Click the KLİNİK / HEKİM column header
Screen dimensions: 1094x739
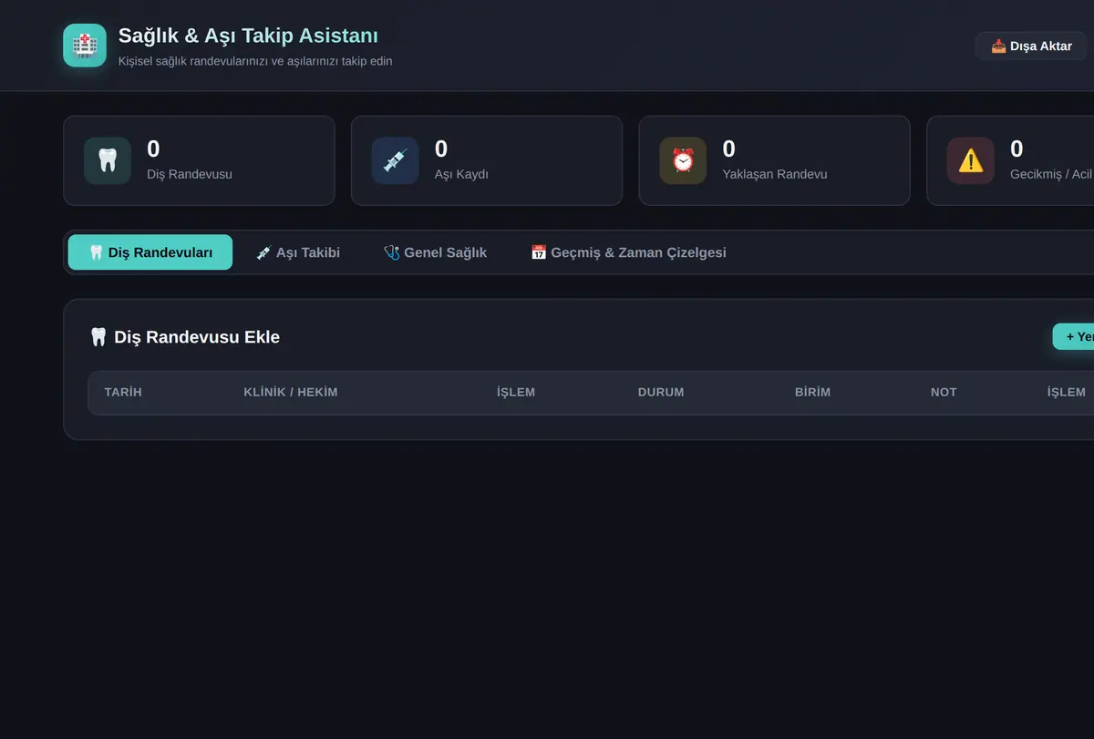[x=291, y=392]
